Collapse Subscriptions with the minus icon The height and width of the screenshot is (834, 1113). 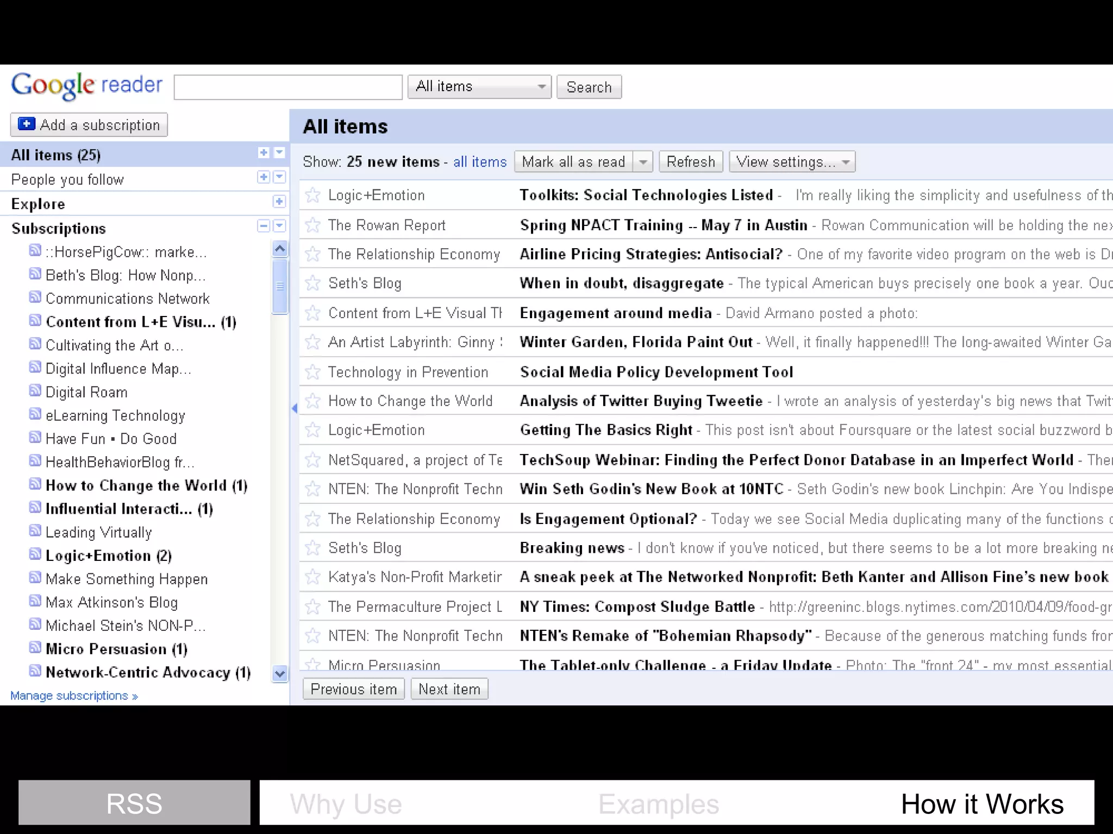264,226
